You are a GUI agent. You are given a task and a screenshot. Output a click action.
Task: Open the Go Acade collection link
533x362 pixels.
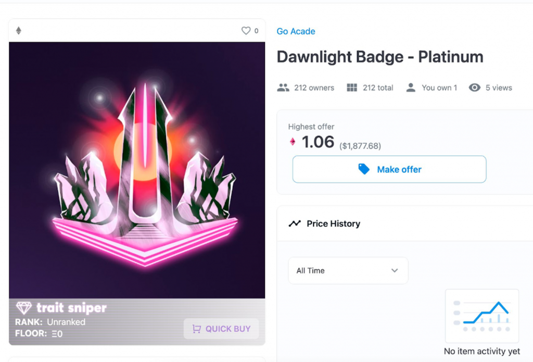click(x=296, y=31)
